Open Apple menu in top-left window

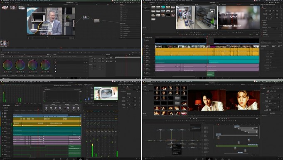(x=1, y=1)
